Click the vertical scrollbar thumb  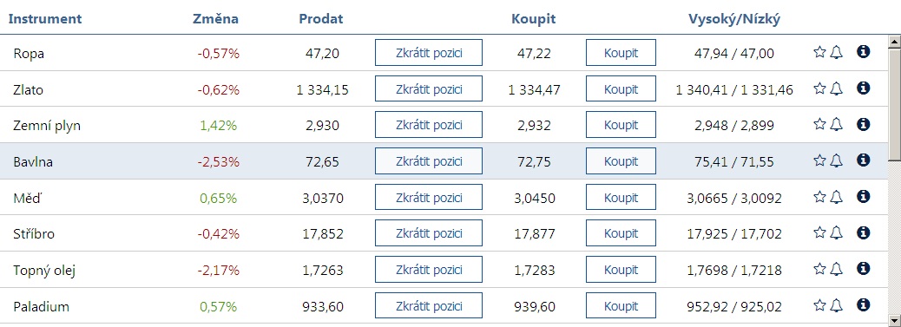894,105
